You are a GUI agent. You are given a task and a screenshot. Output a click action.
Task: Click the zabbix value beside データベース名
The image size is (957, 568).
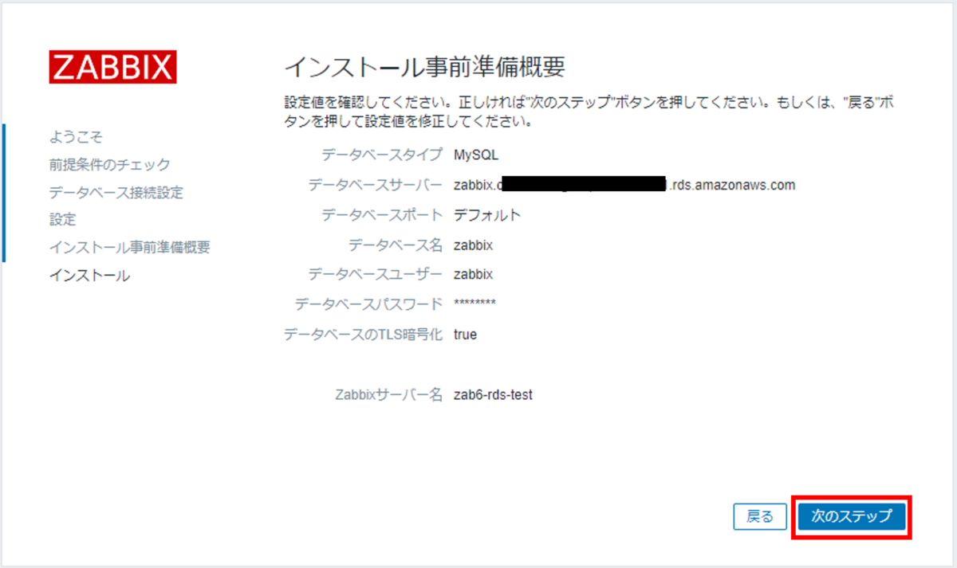pos(473,245)
